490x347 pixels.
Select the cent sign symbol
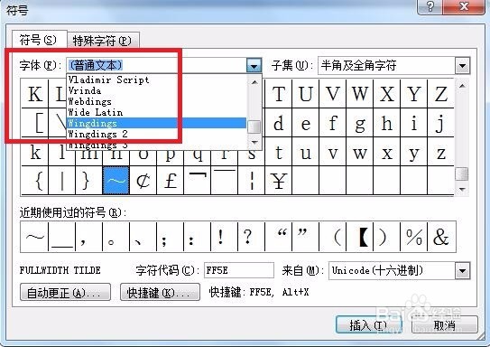point(143,181)
